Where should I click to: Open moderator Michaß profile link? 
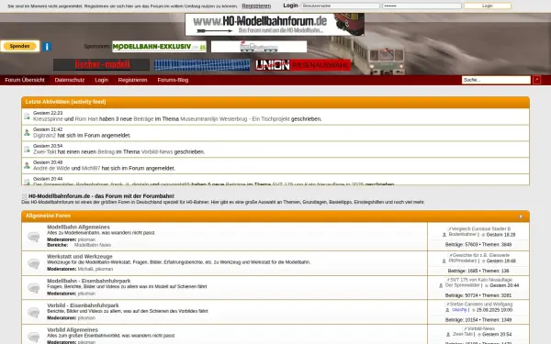pos(85,269)
